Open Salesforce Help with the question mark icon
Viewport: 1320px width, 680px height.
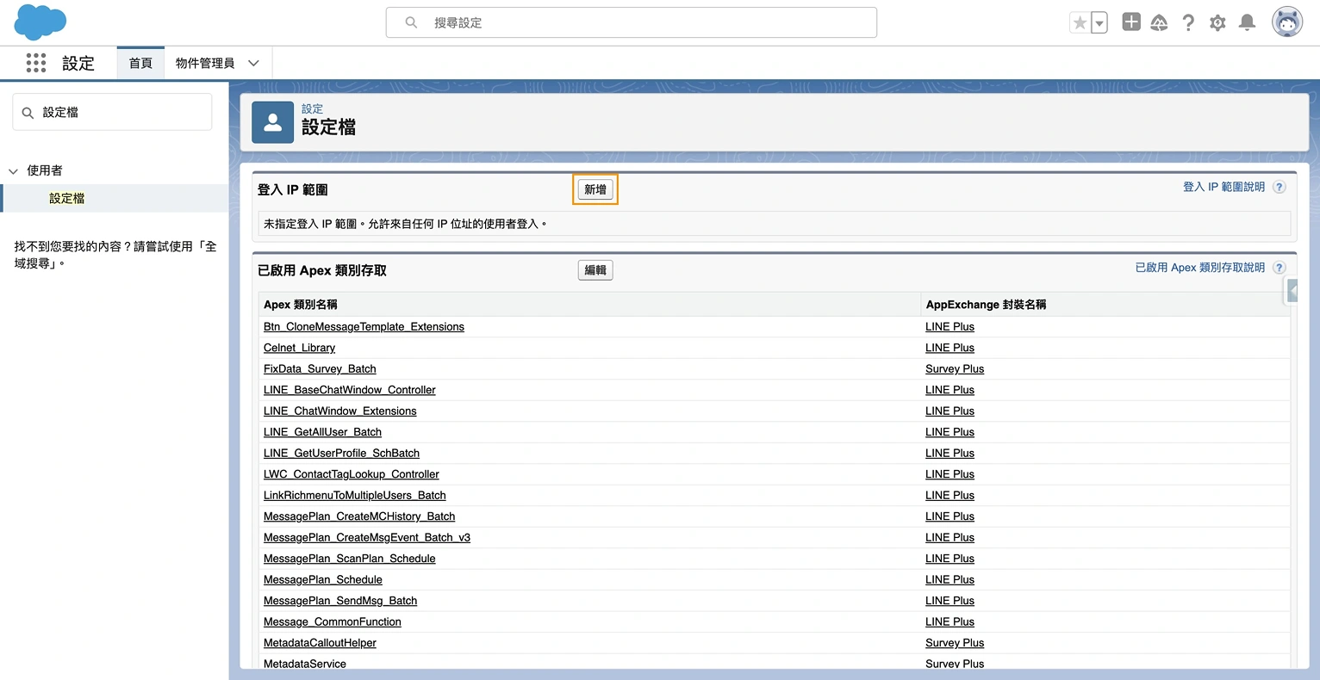(x=1188, y=22)
